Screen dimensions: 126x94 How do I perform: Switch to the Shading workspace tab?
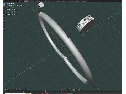point(58,1)
